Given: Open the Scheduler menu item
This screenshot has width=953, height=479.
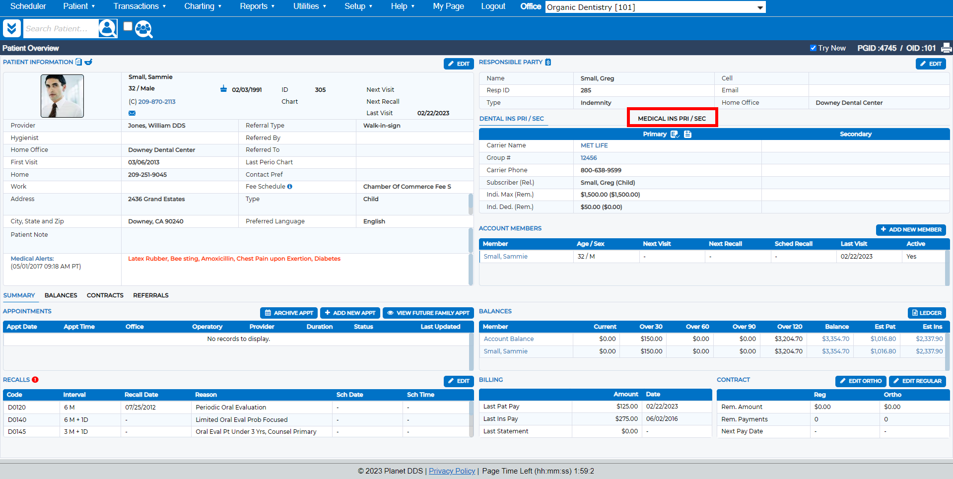Looking at the screenshot, I should point(28,6).
